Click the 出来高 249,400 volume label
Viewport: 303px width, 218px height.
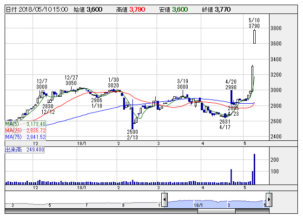25,150
